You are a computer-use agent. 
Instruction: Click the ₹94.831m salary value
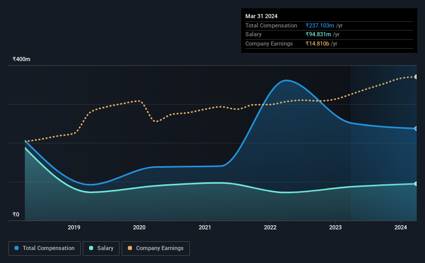[318, 35]
